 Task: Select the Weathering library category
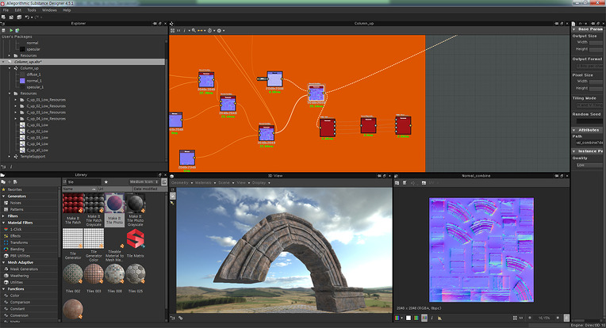pos(19,276)
